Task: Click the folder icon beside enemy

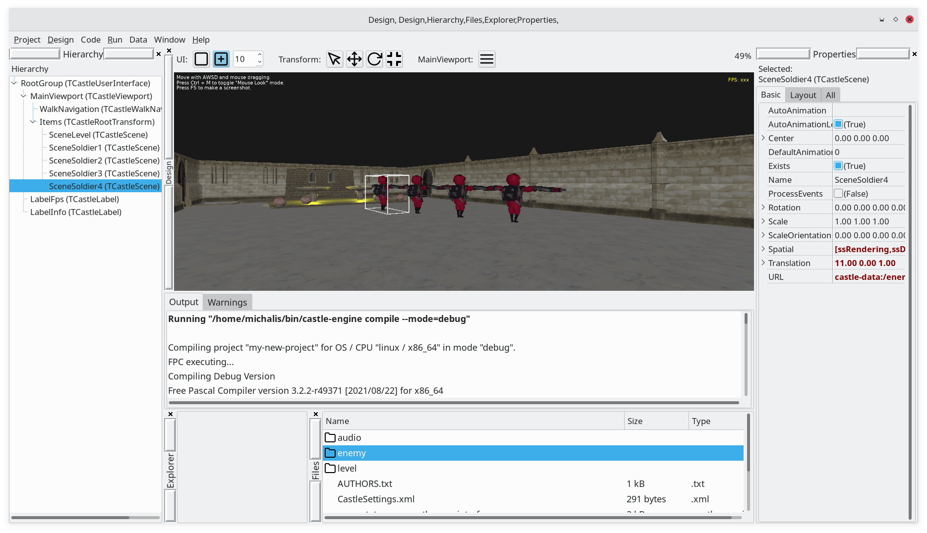Action: [330, 453]
